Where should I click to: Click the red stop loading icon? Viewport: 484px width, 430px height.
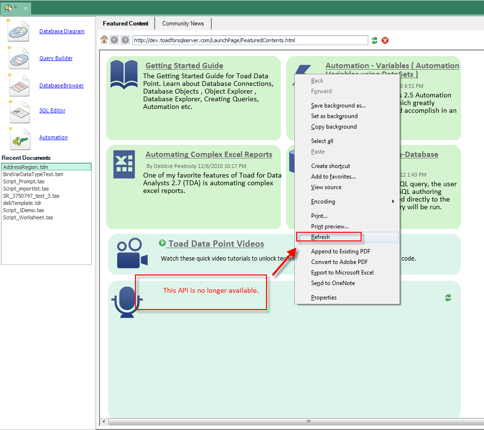point(385,40)
